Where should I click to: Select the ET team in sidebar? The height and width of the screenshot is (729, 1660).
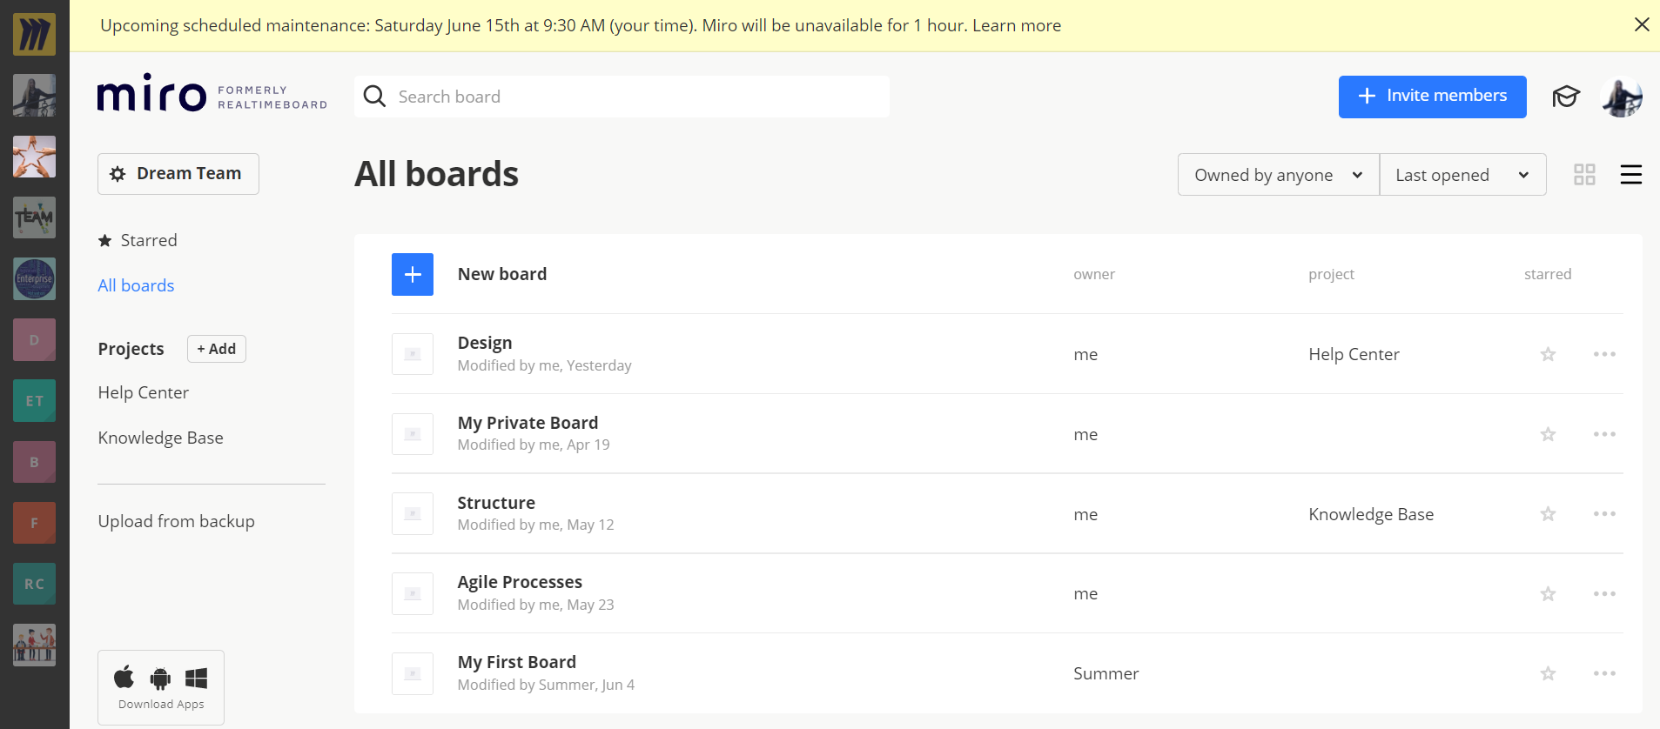click(35, 401)
